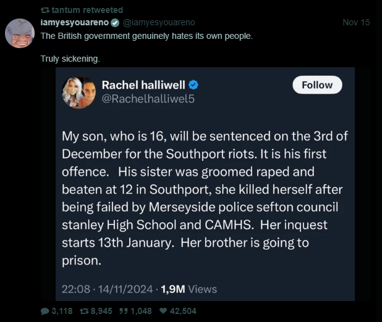This screenshot has height=322, width=382.
Task: Open iamyesyouareno's profile avatar
Action: [19, 33]
